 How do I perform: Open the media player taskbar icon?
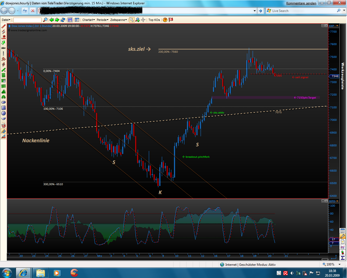(57, 273)
